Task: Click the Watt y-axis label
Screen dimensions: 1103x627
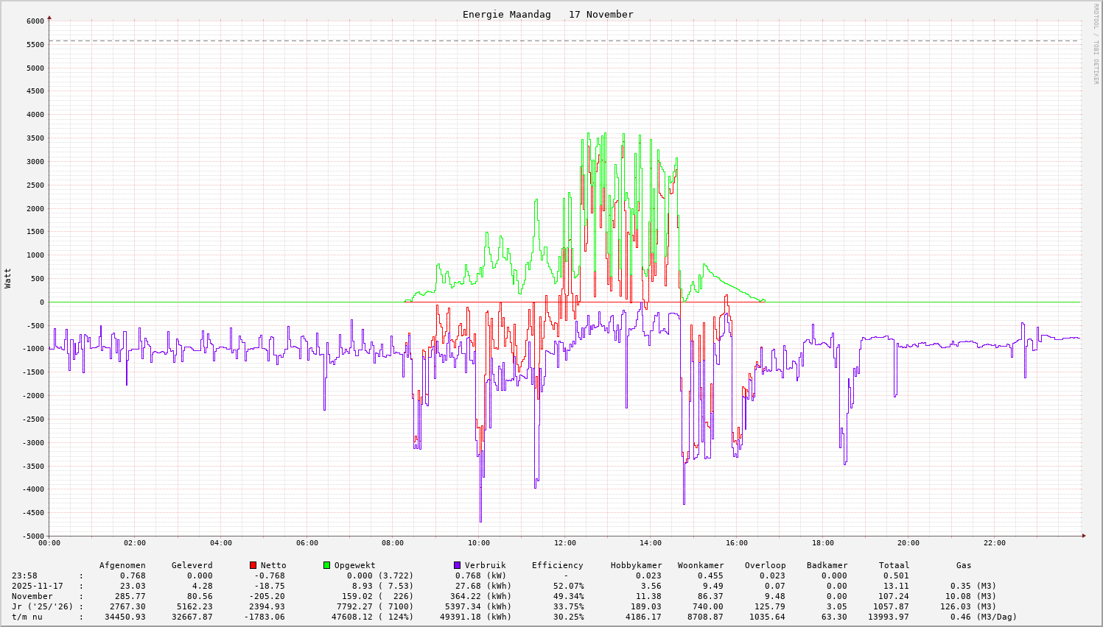Action: tap(8, 278)
